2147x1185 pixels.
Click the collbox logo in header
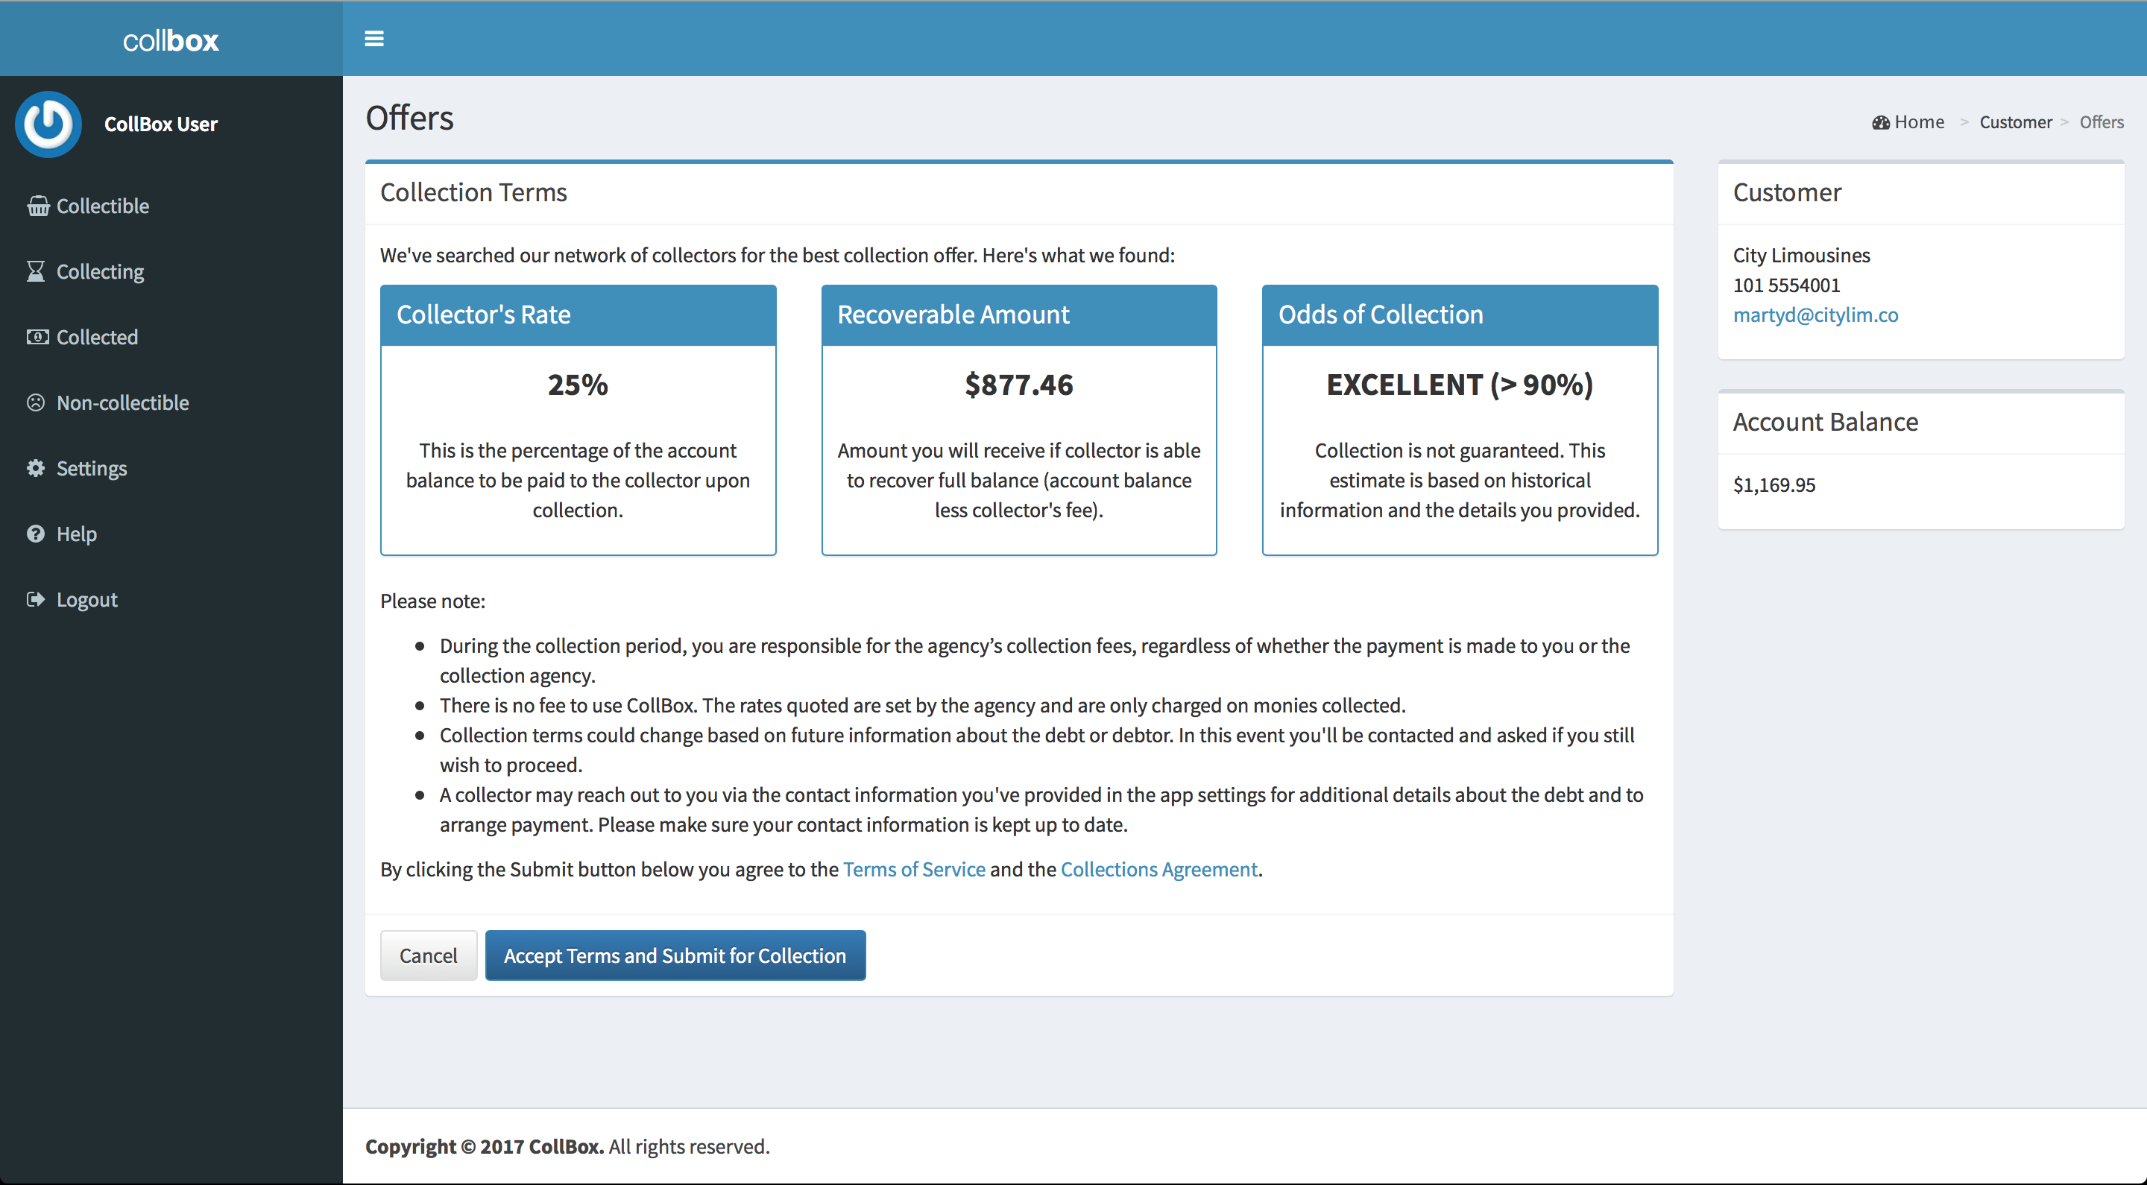coord(171,40)
